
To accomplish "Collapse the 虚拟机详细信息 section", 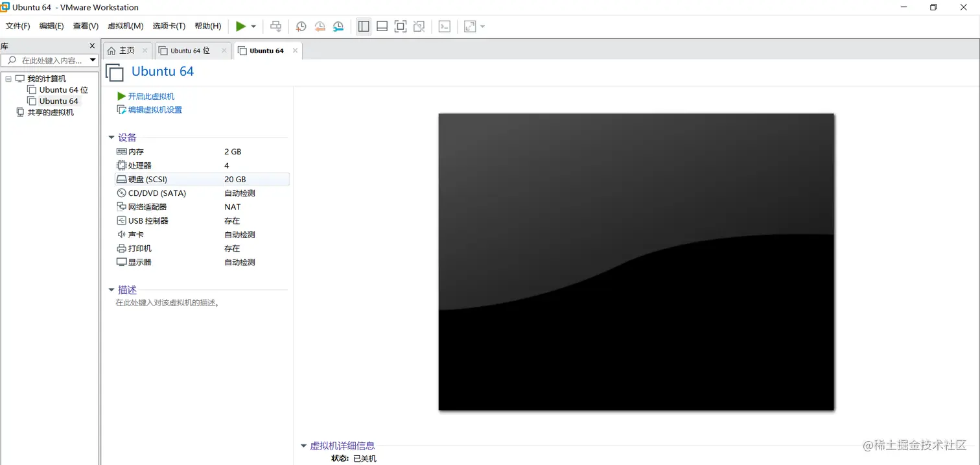I will (303, 446).
